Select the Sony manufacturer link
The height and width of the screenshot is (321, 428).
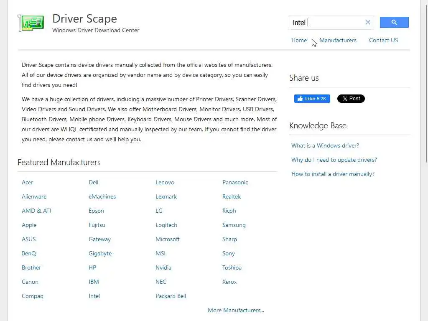coord(229,253)
